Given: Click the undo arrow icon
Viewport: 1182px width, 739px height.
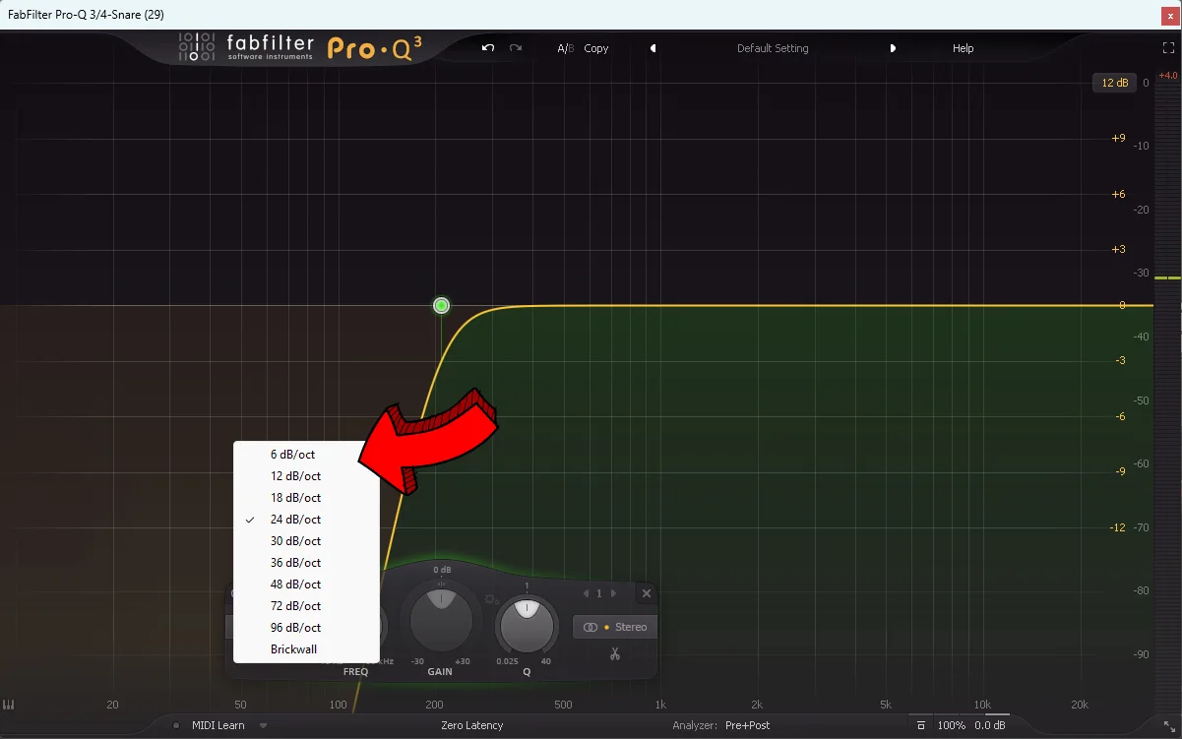Looking at the screenshot, I should [486, 47].
